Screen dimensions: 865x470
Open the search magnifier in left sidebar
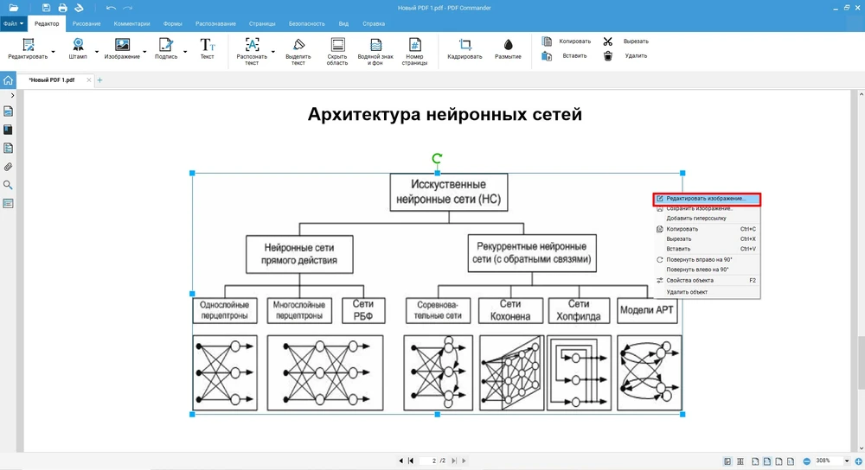pos(9,185)
